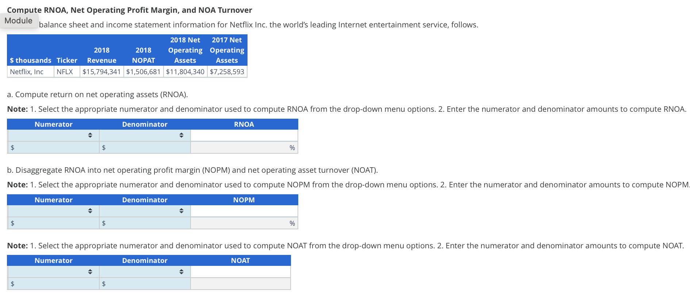Click the NOAT denominator amount field
The width and height of the screenshot is (690, 298).
click(x=145, y=284)
